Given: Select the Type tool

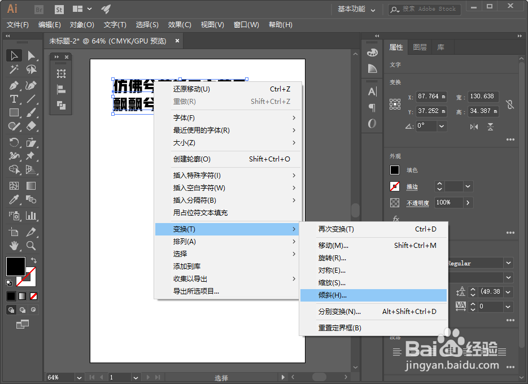Looking at the screenshot, I should pyautogui.click(x=14, y=99).
